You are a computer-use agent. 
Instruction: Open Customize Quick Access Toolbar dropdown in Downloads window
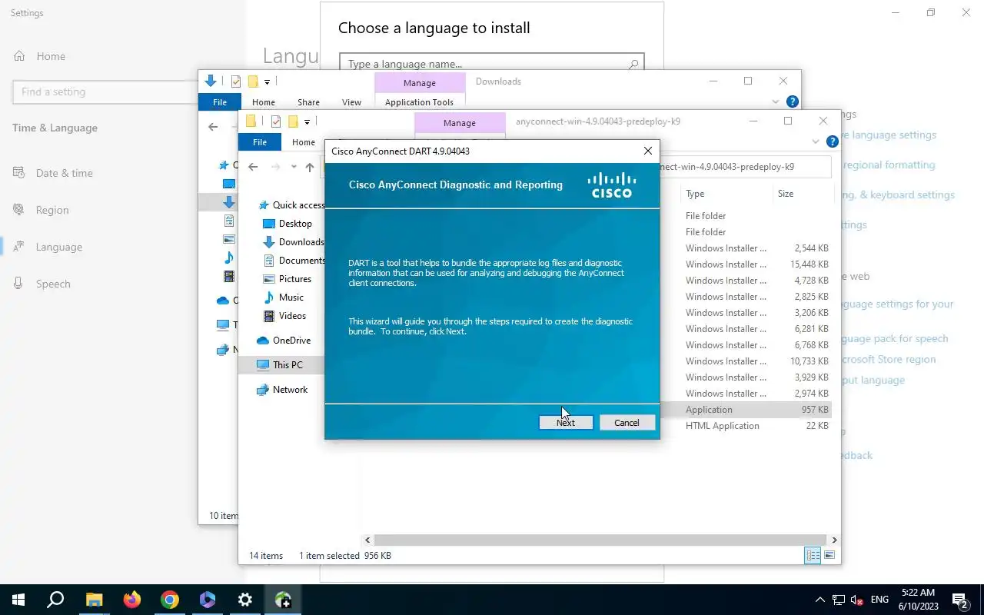[267, 81]
